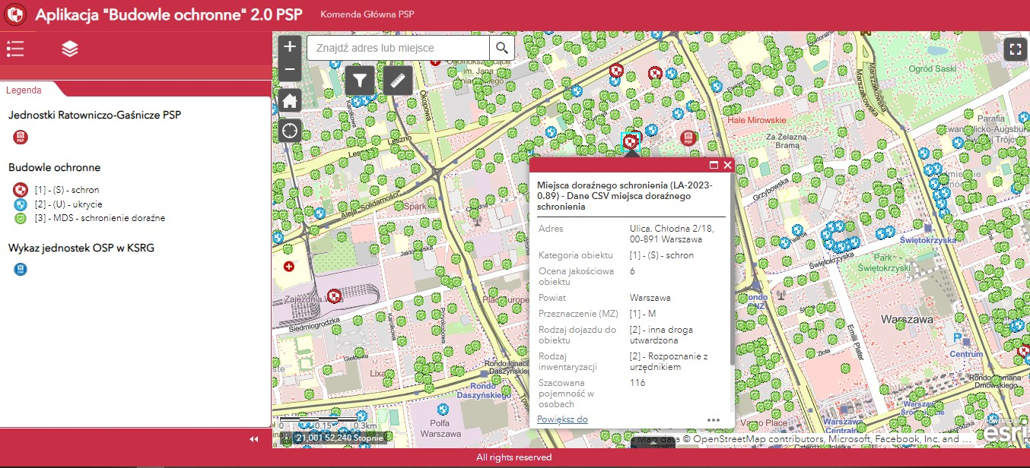Viewport: 1030px width, 468px height.
Task: Click the Powiększ do link
Action: click(x=562, y=419)
